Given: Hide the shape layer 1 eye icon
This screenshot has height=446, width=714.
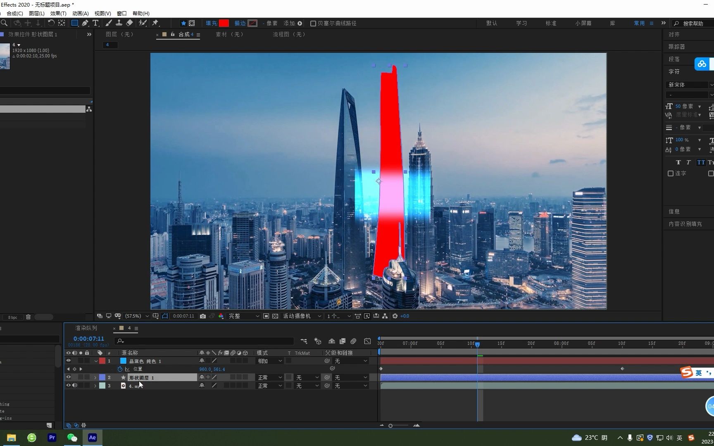Looking at the screenshot, I should coord(69,377).
